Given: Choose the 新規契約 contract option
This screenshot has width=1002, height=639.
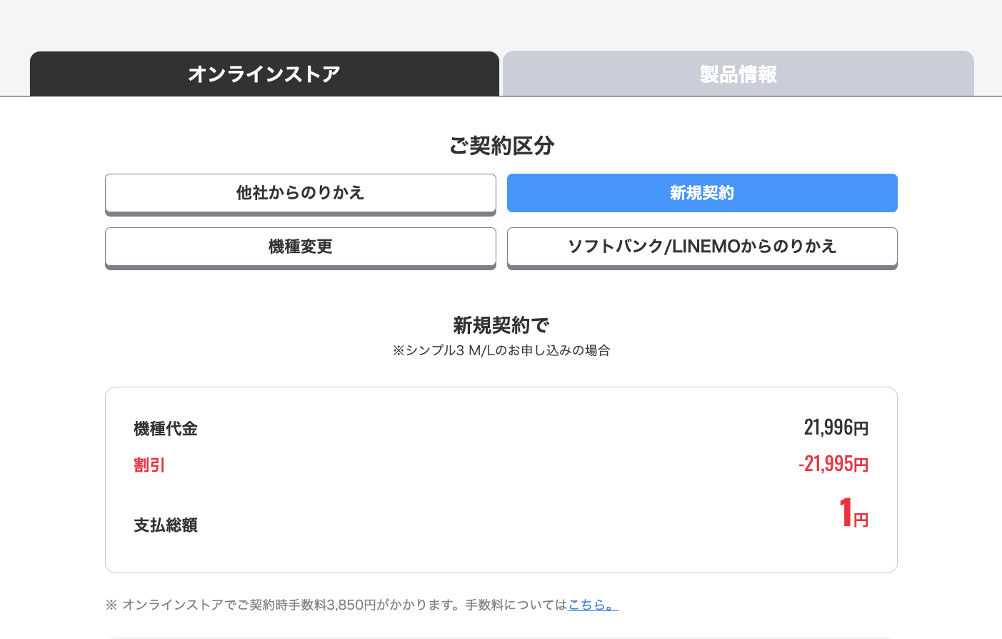Looking at the screenshot, I should 702,193.
